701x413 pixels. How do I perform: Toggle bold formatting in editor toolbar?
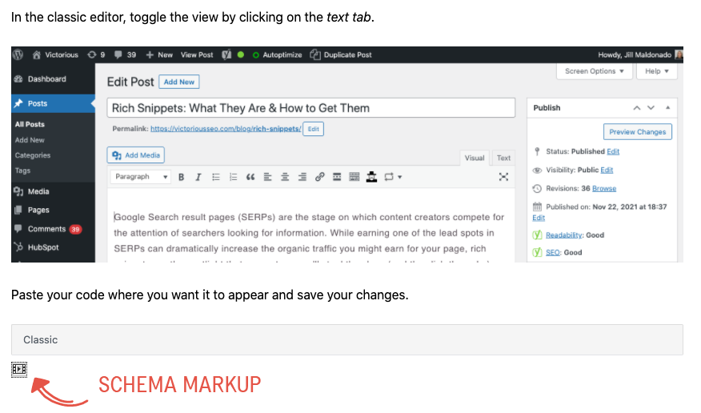pyautogui.click(x=182, y=177)
